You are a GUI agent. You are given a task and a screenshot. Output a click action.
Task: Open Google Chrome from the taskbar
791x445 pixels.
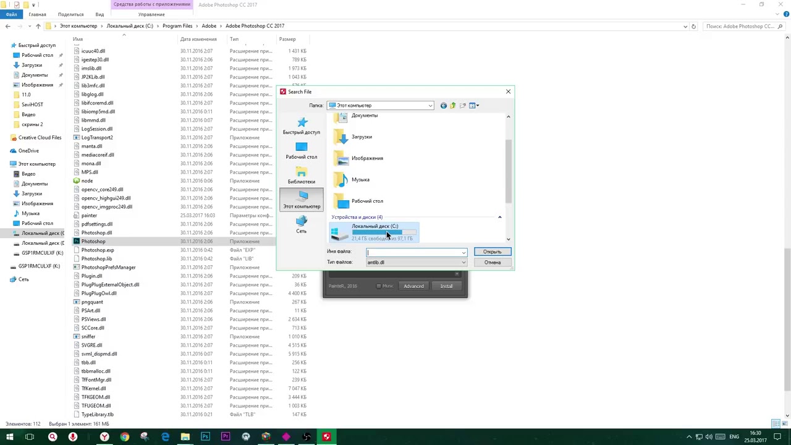click(x=125, y=437)
